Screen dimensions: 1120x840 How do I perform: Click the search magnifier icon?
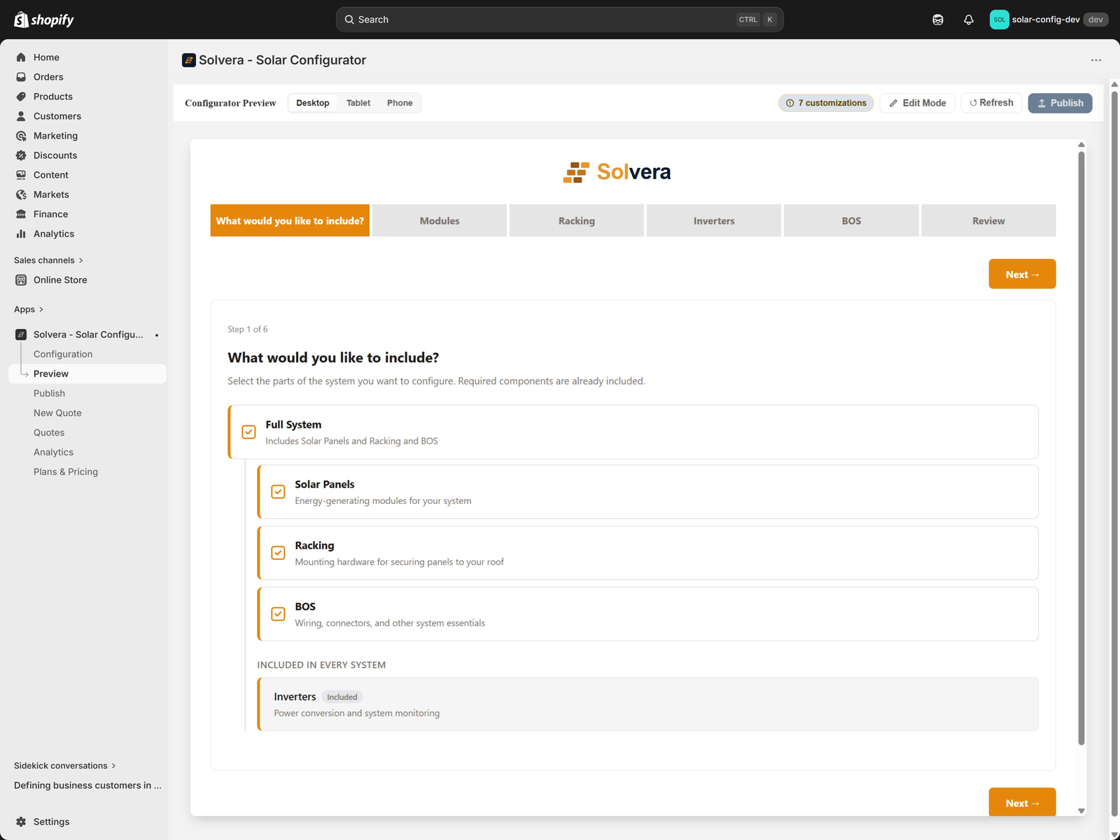(x=349, y=20)
